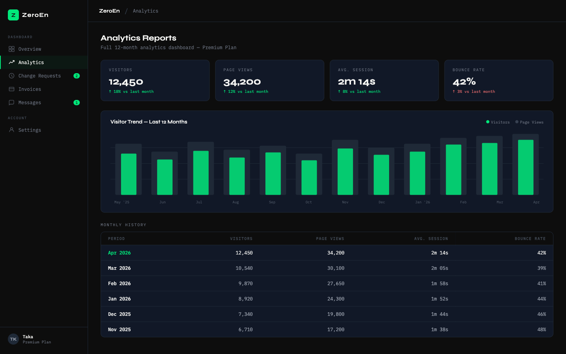Viewport: 566px width, 354px height.
Task: Select the Overview menu item
Action: click(x=30, y=49)
